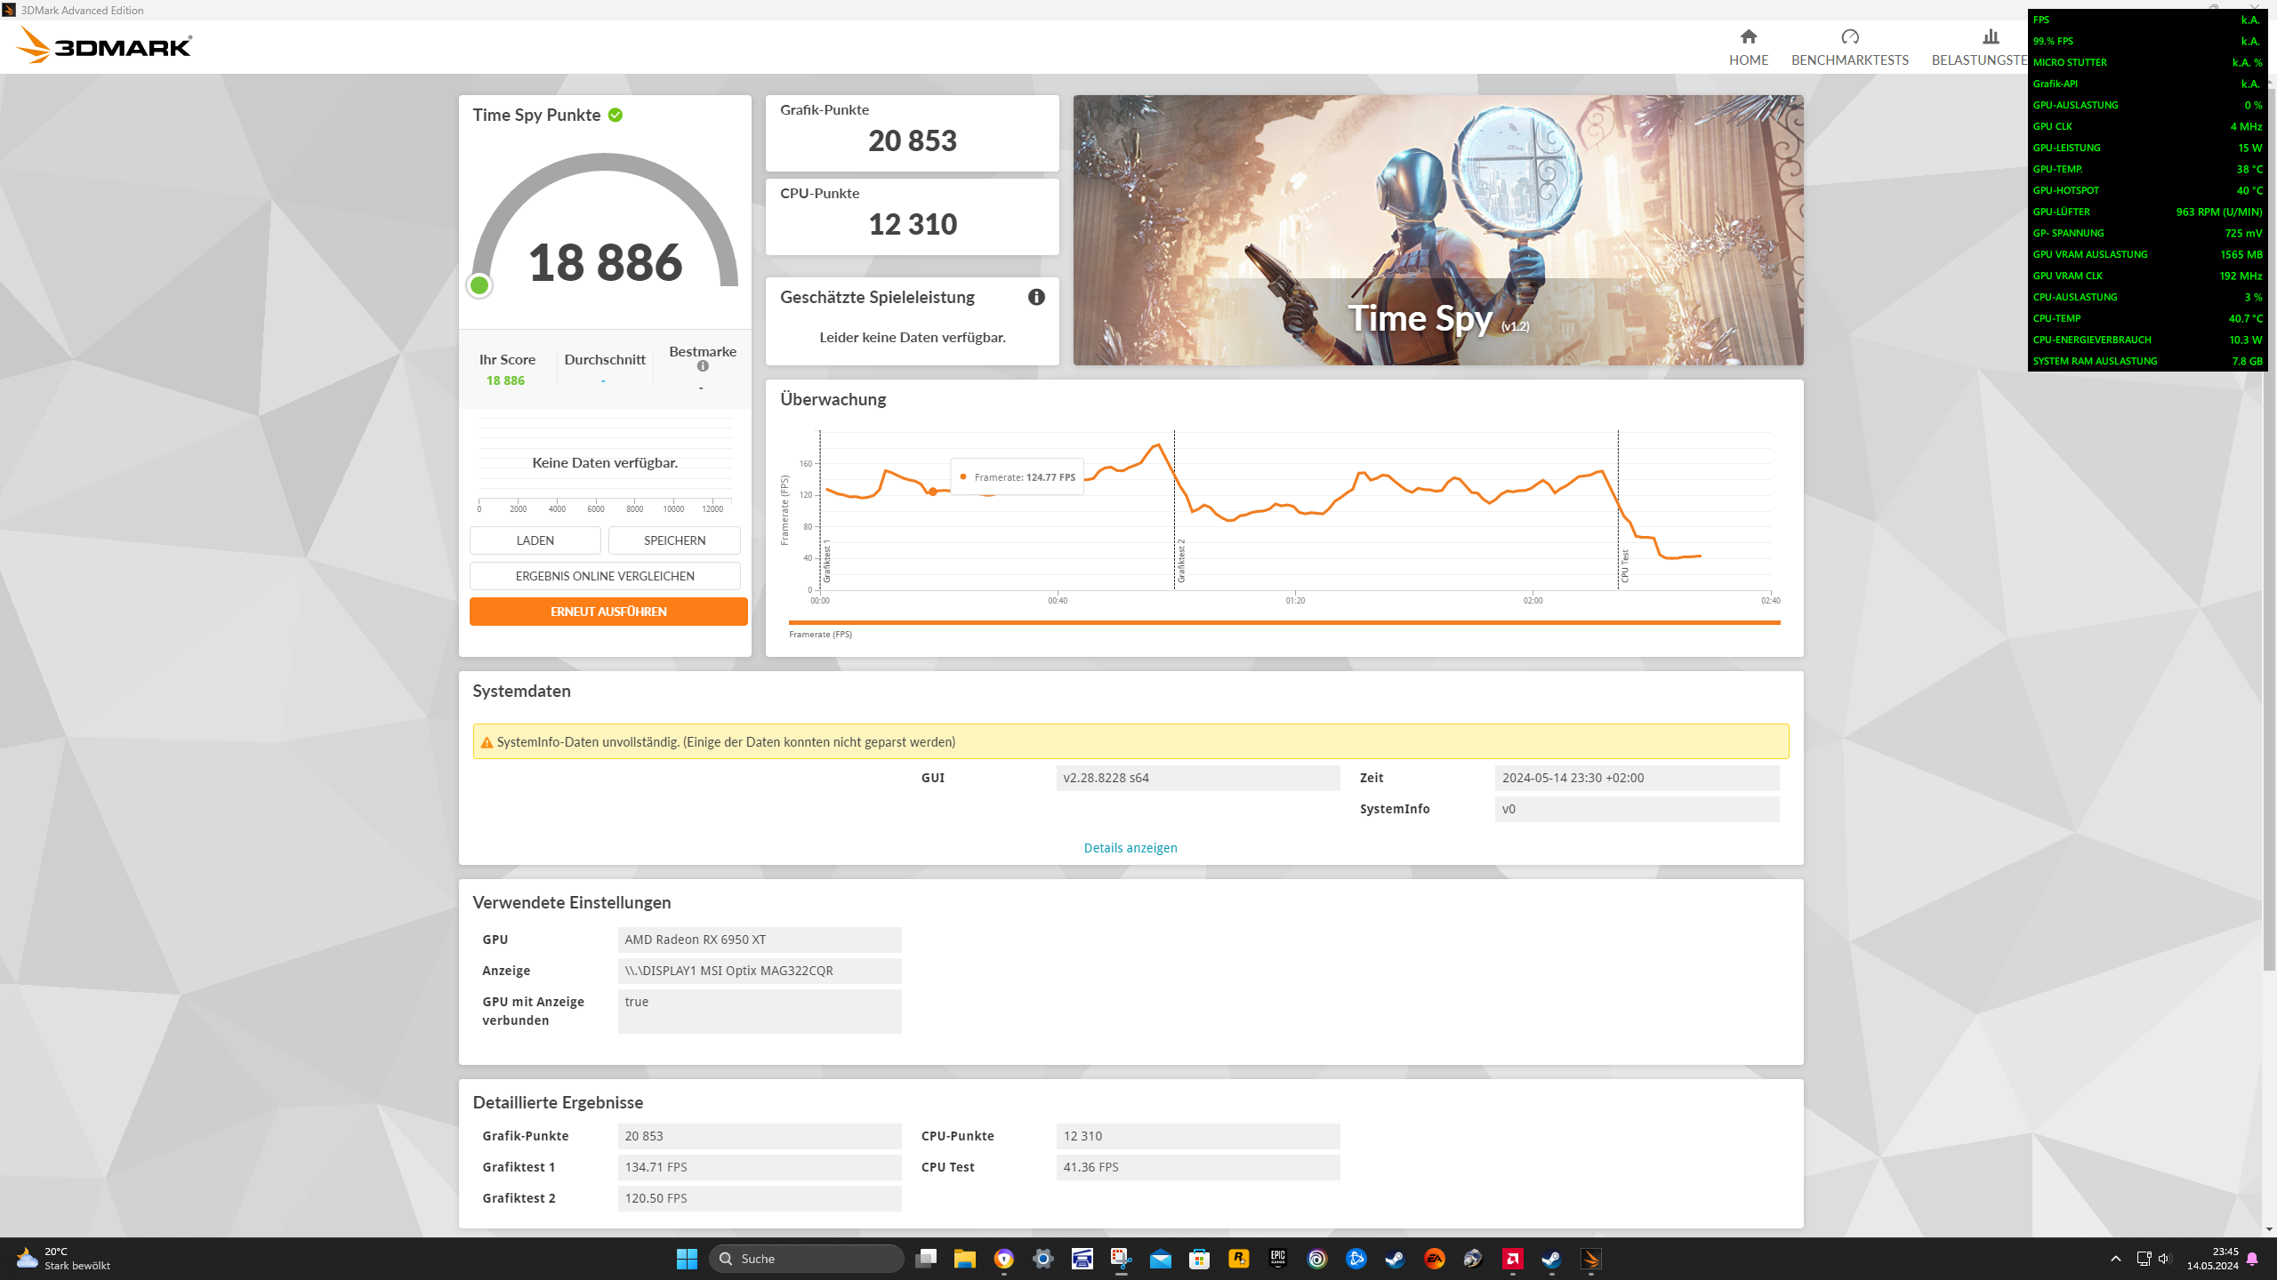Open EA app from the taskbar
2277x1280 pixels.
(1434, 1259)
